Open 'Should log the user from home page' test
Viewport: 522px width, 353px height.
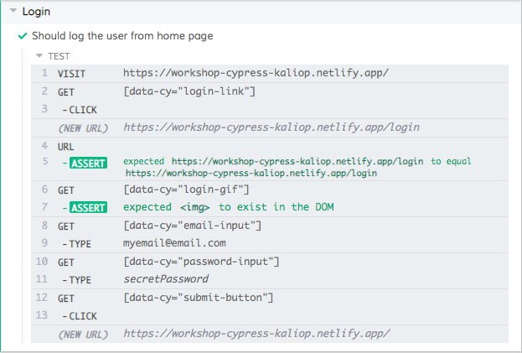click(x=121, y=37)
